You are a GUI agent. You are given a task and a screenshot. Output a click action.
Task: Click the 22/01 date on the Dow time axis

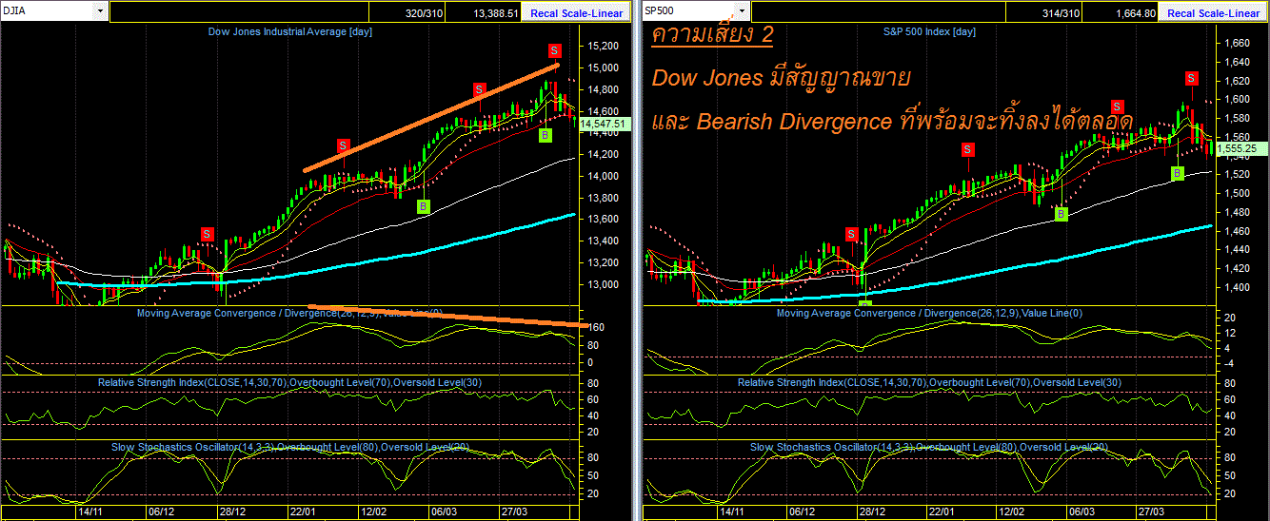pyautogui.click(x=303, y=511)
